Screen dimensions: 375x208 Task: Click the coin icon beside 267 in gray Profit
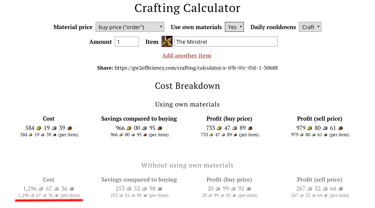[x=309, y=188]
